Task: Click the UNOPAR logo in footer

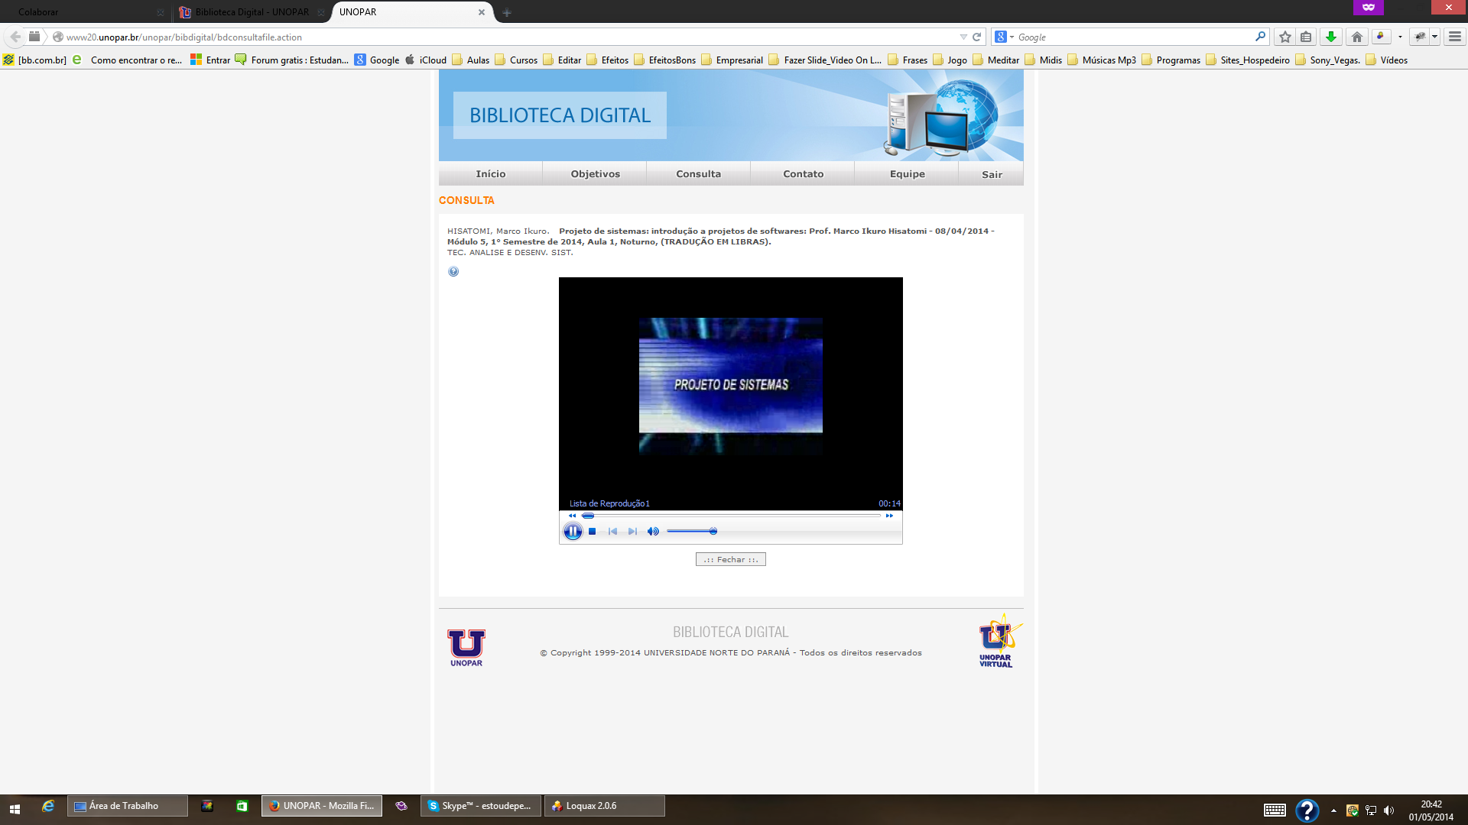Action: (x=466, y=648)
